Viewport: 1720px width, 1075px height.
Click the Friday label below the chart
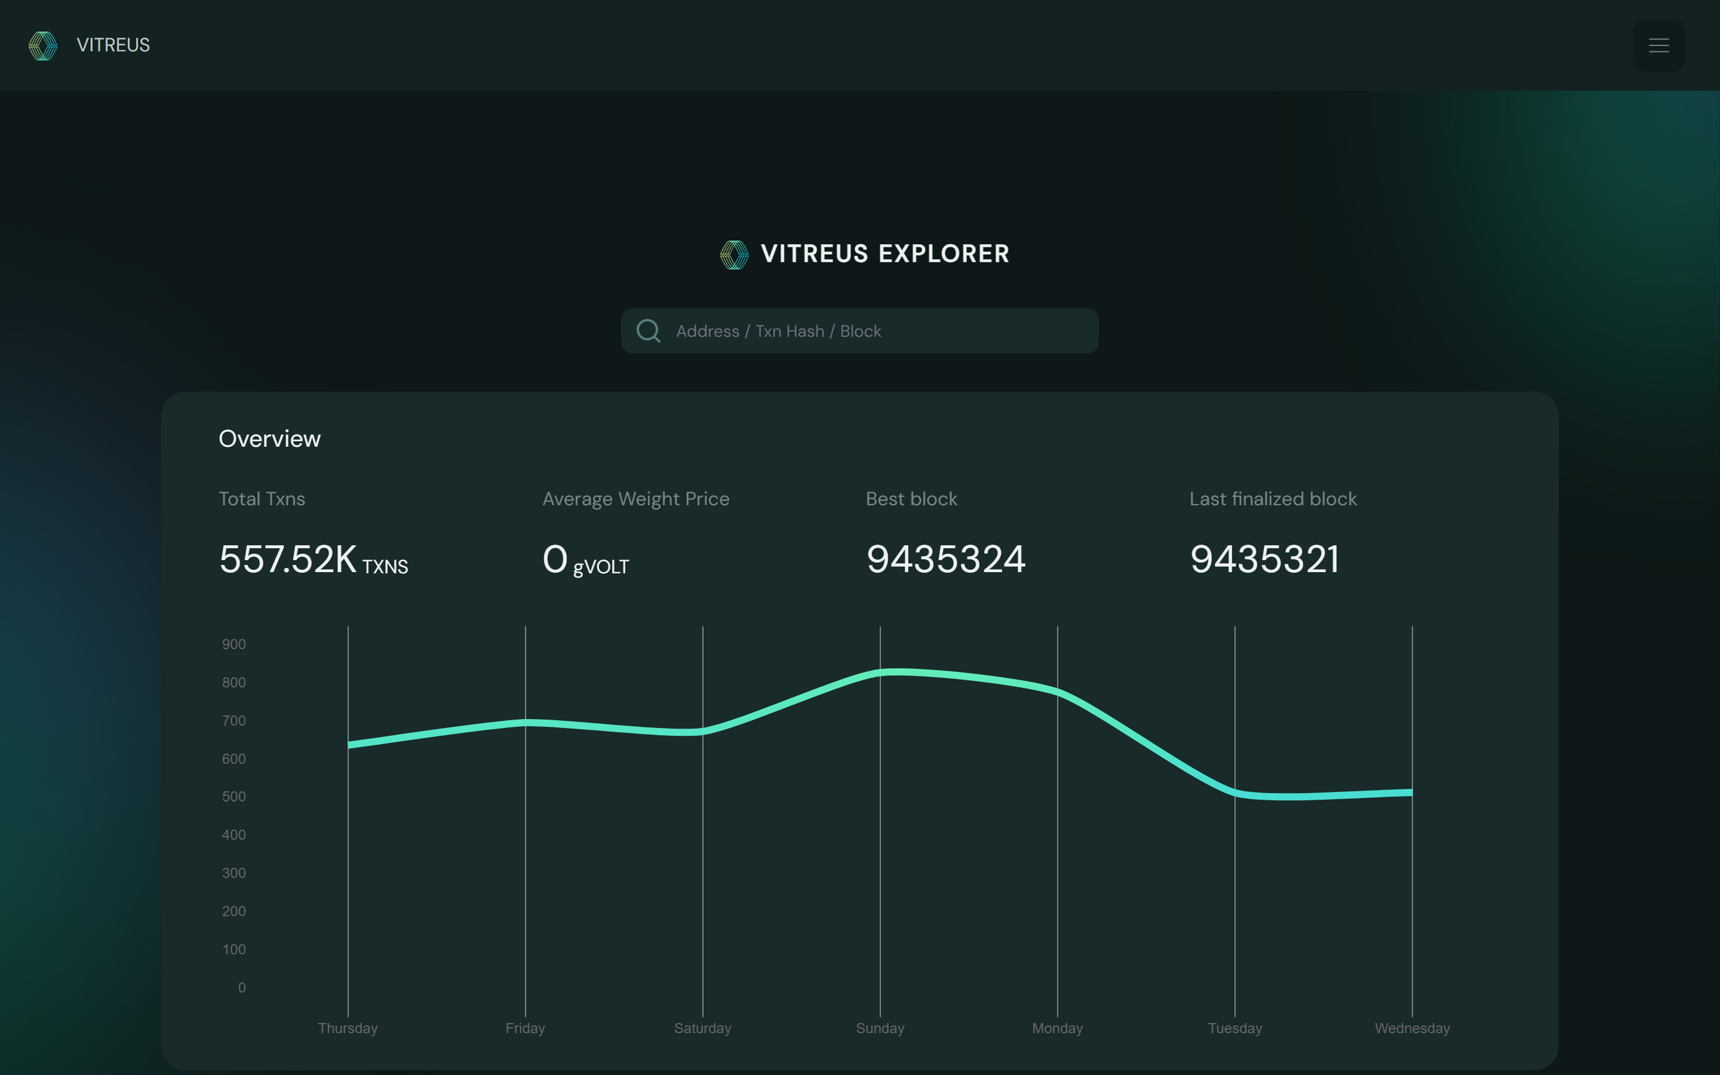coord(524,1028)
